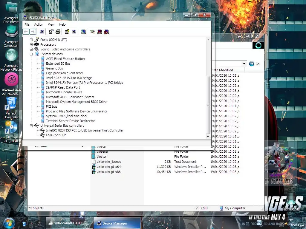
Task: Click the 20 objects status bar text
Action: [x=36, y=208]
